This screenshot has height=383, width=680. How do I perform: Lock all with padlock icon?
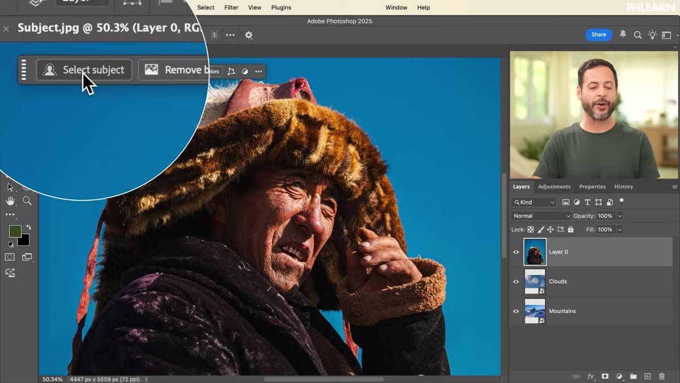[x=571, y=229]
